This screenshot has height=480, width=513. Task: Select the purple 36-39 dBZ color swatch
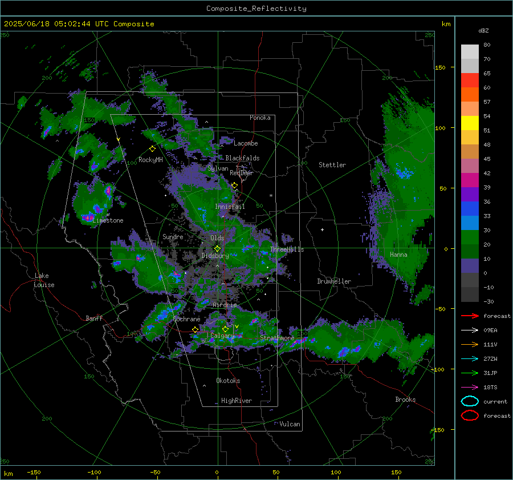(470, 194)
